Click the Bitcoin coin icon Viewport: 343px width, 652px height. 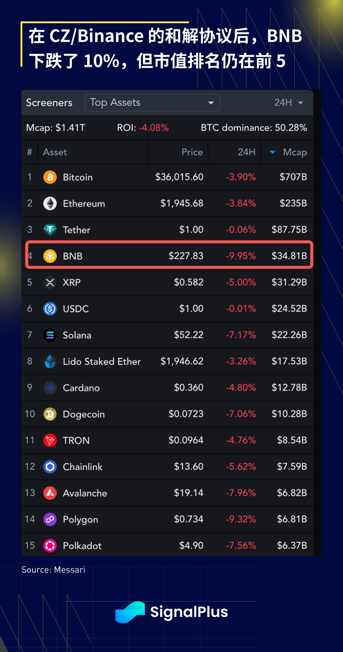pyautogui.click(x=50, y=177)
